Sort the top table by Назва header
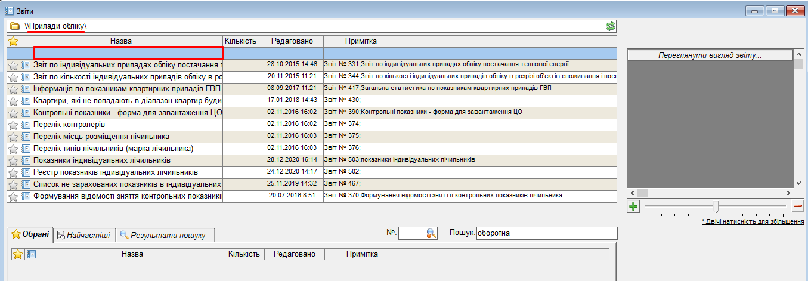Image resolution: width=808 pixels, height=281 pixels. tap(121, 41)
